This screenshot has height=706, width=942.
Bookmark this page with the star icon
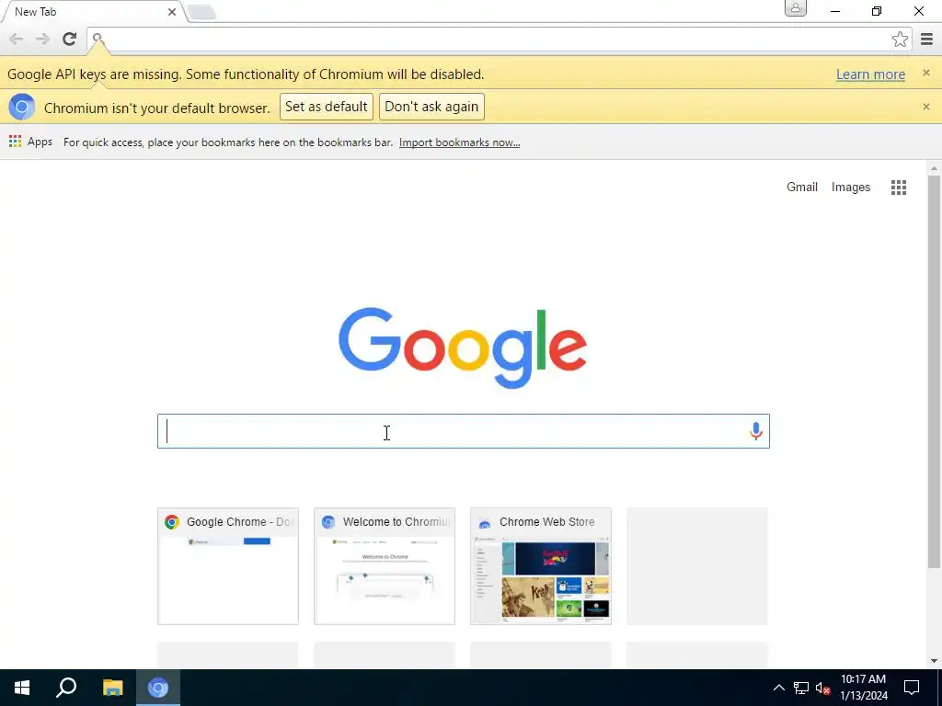tap(900, 40)
